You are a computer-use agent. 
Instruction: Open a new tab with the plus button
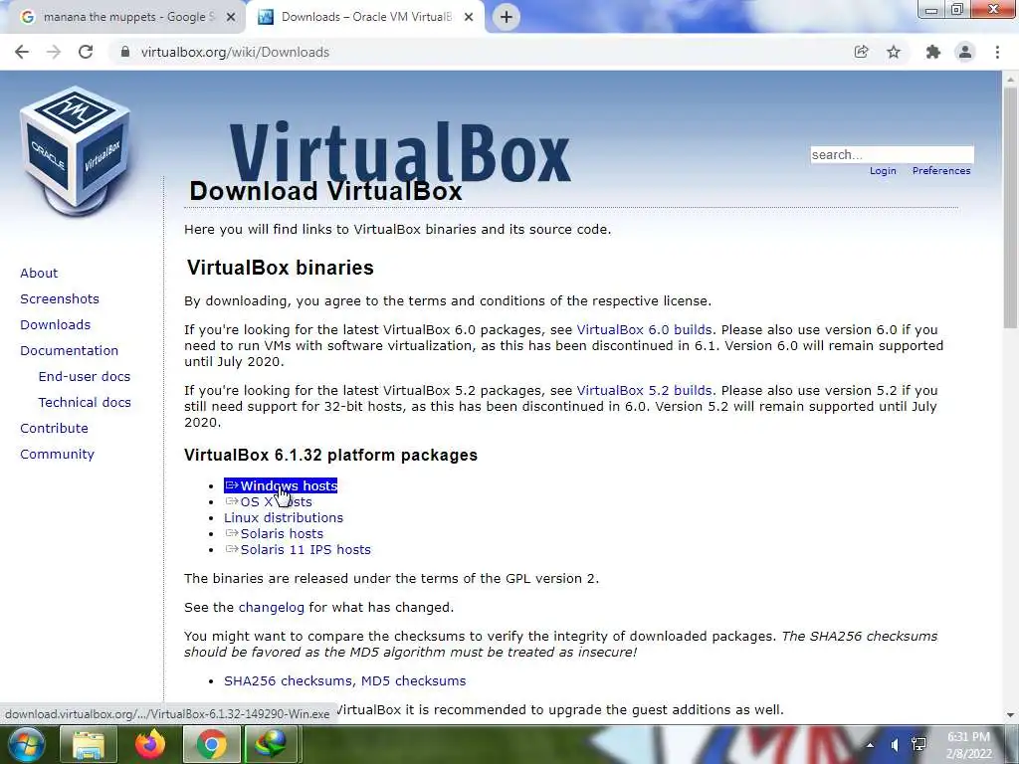(x=507, y=17)
